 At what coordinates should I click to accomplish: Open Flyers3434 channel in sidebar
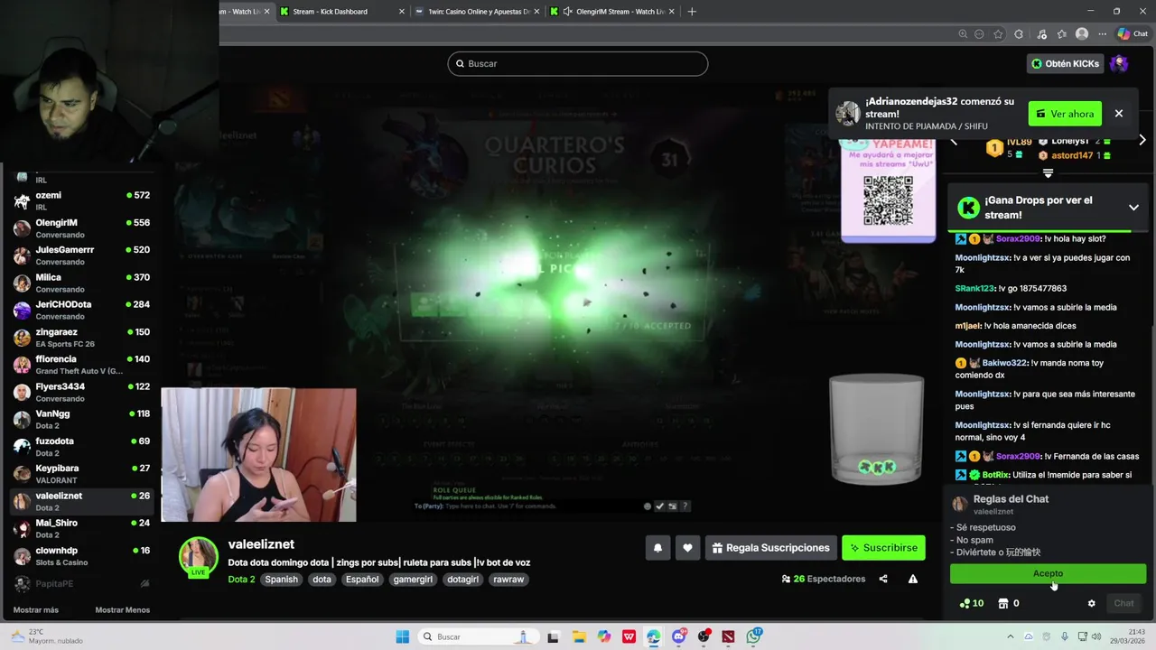tap(81, 392)
